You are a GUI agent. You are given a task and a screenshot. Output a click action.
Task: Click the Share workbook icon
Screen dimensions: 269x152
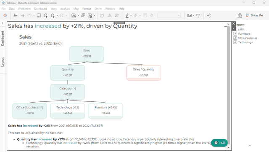[208, 15]
